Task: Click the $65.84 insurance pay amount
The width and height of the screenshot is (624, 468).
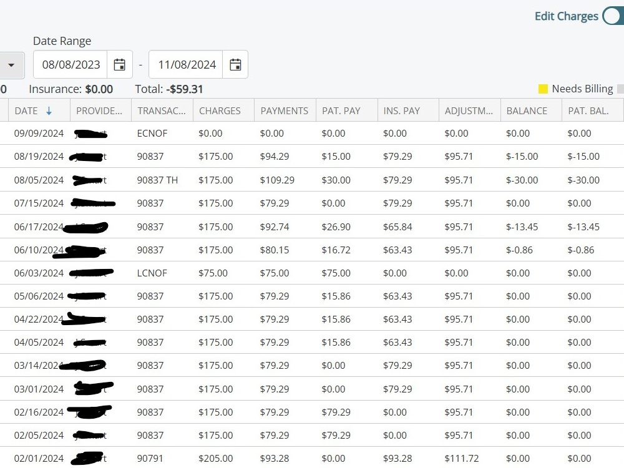Action: [397, 227]
